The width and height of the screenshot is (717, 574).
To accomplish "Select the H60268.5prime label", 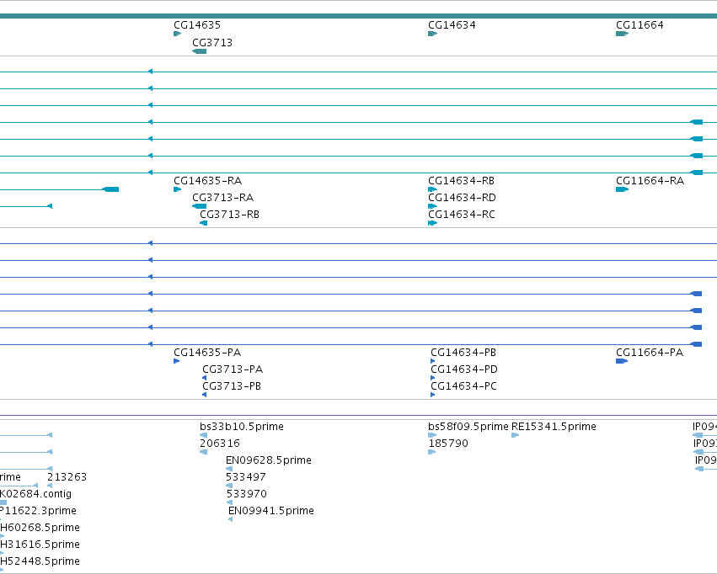I will (40, 528).
